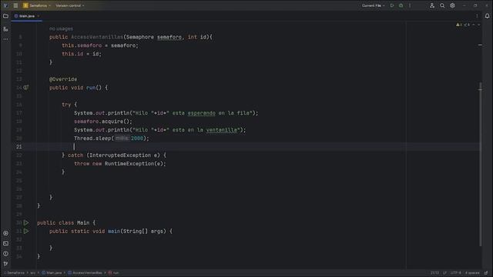Open the Git tool window icon
The image size is (493, 277).
[5, 264]
